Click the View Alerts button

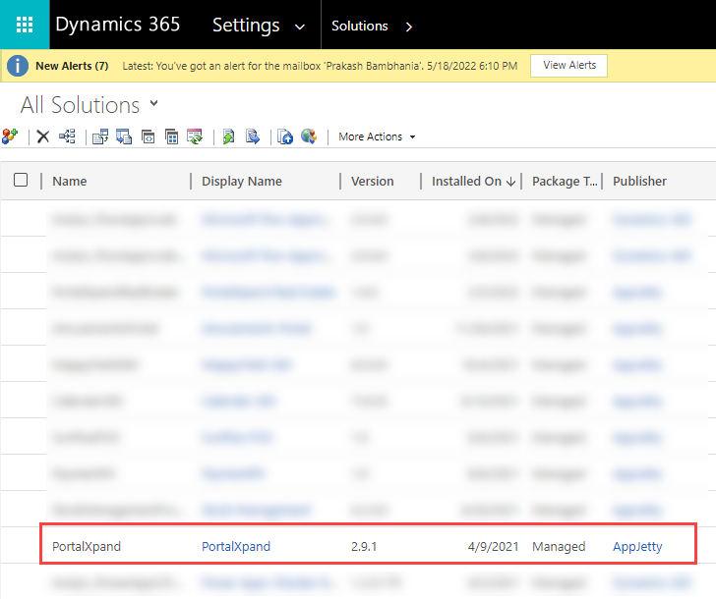click(568, 65)
